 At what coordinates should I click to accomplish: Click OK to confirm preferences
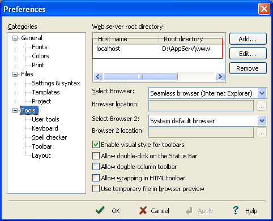(108, 211)
